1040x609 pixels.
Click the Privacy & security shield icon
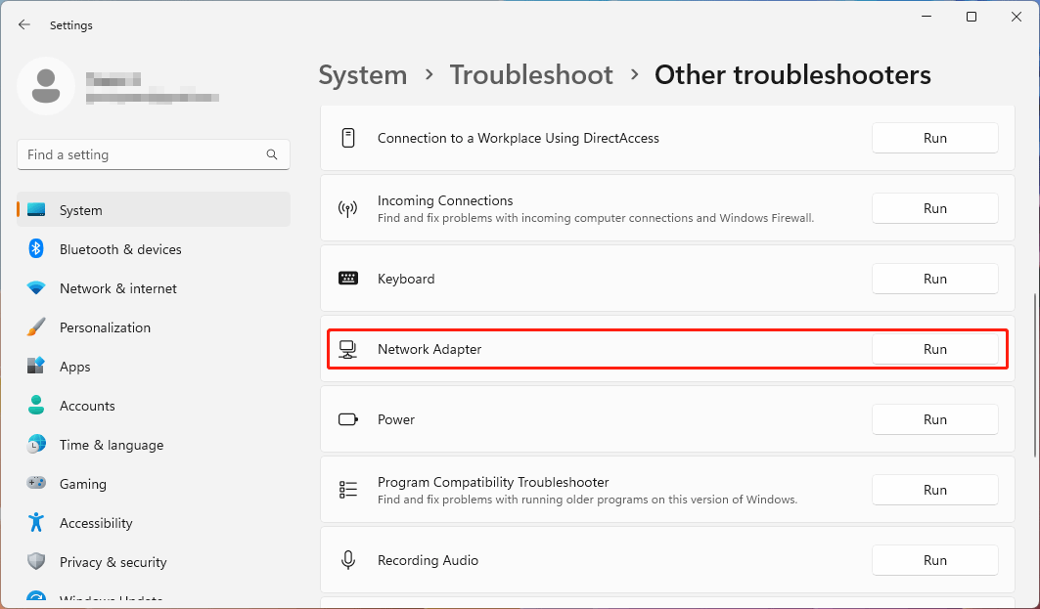(x=36, y=561)
